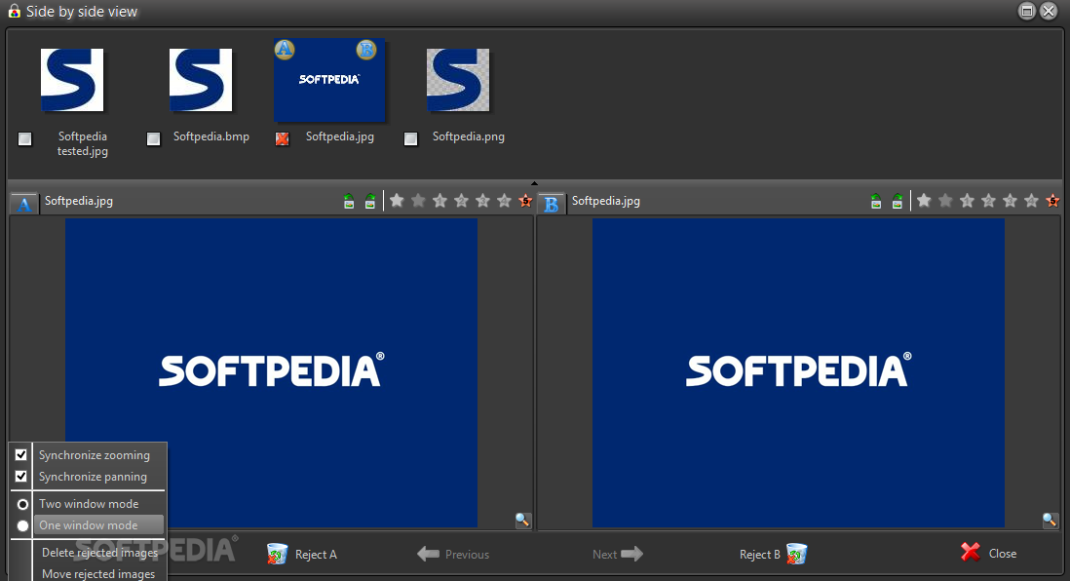This screenshot has height=581, width=1070.
Task: Click the magnifier icon in panel A
Action: click(522, 521)
